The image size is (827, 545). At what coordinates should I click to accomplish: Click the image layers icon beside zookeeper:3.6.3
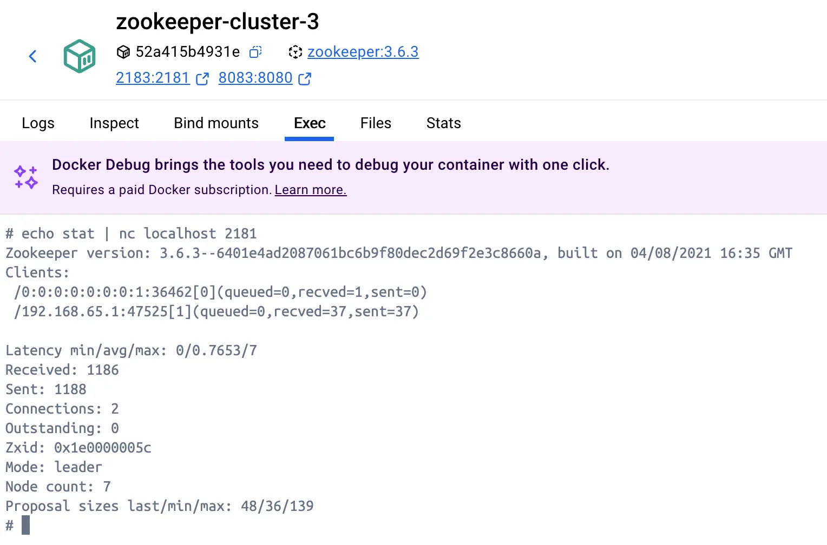click(295, 52)
